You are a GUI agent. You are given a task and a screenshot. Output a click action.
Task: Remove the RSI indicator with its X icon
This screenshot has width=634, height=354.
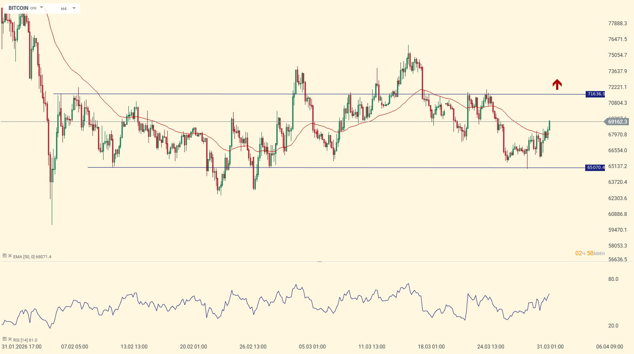click(x=9, y=339)
